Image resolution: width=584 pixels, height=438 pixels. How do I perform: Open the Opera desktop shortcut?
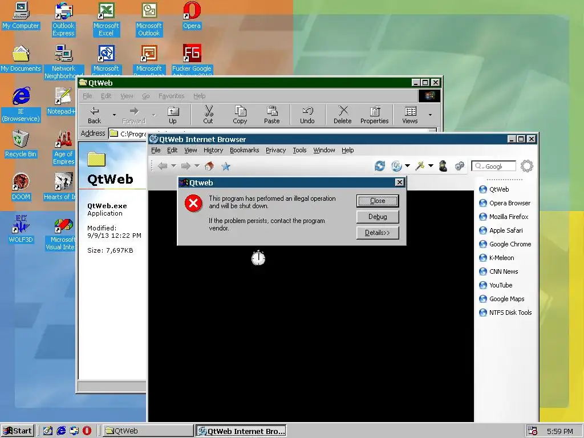click(192, 15)
